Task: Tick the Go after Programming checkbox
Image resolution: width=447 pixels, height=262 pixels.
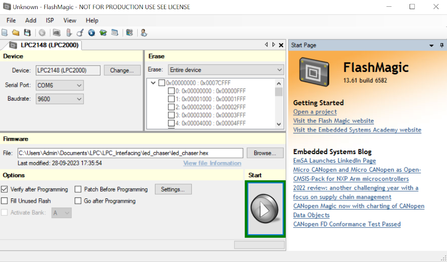Action: (78, 201)
